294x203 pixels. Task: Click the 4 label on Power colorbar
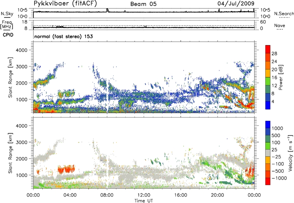pos(273,102)
